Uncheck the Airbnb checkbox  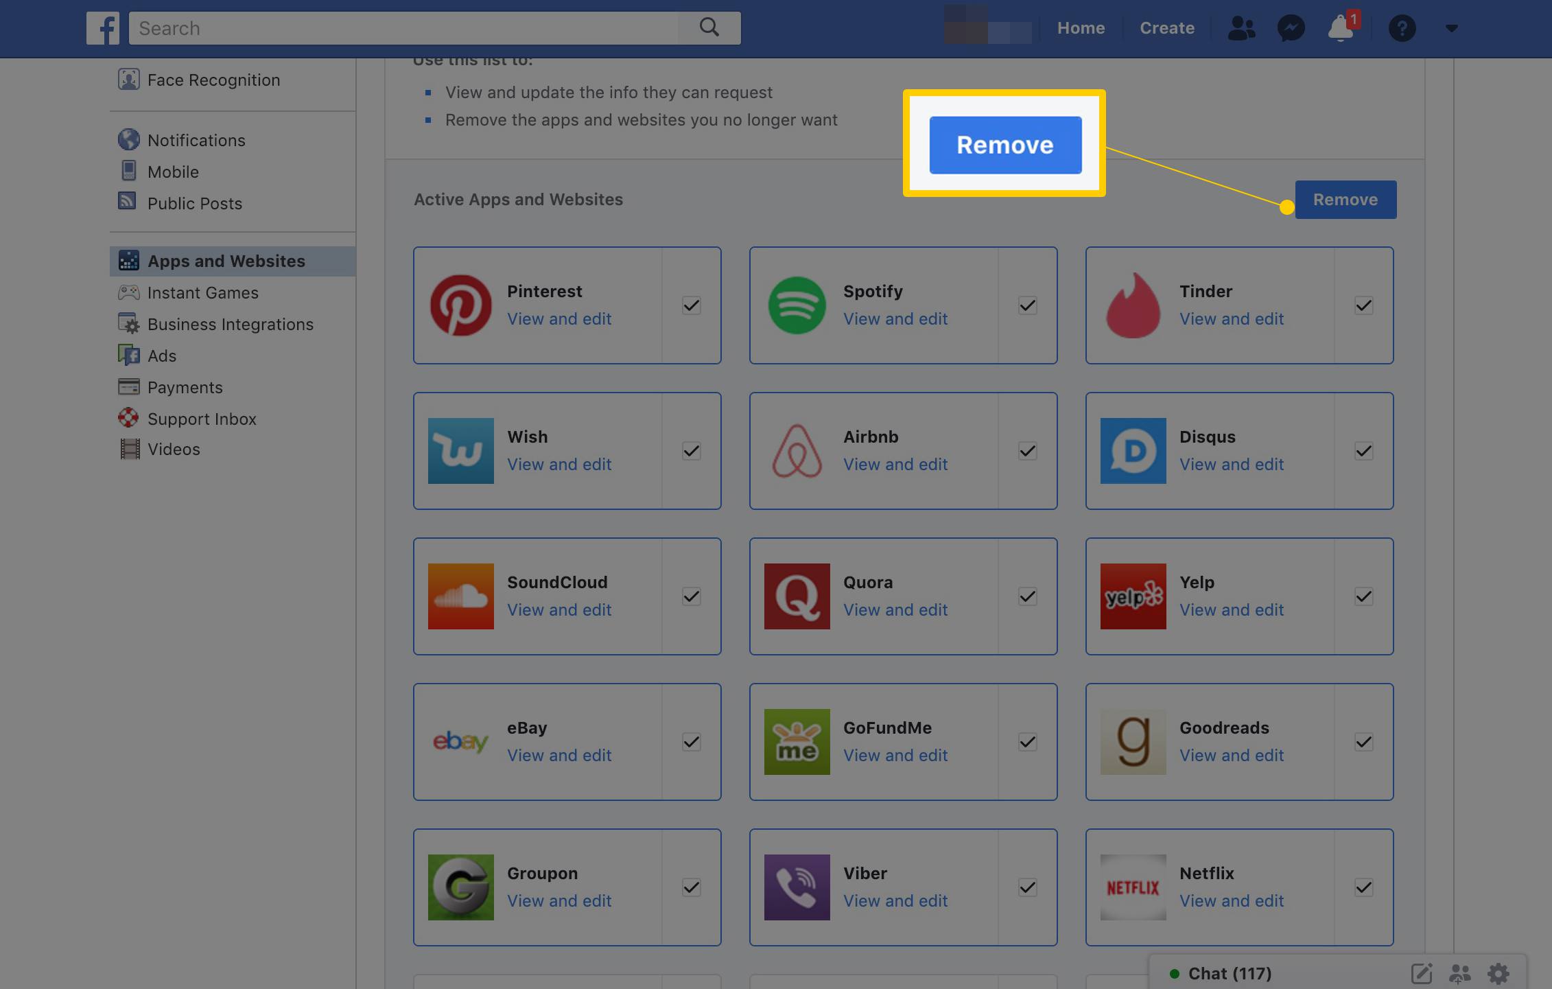click(1028, 451)
